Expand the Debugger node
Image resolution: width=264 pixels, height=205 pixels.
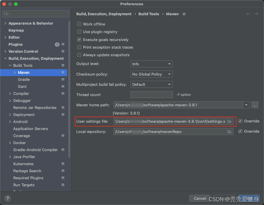(x=10, y=100)
